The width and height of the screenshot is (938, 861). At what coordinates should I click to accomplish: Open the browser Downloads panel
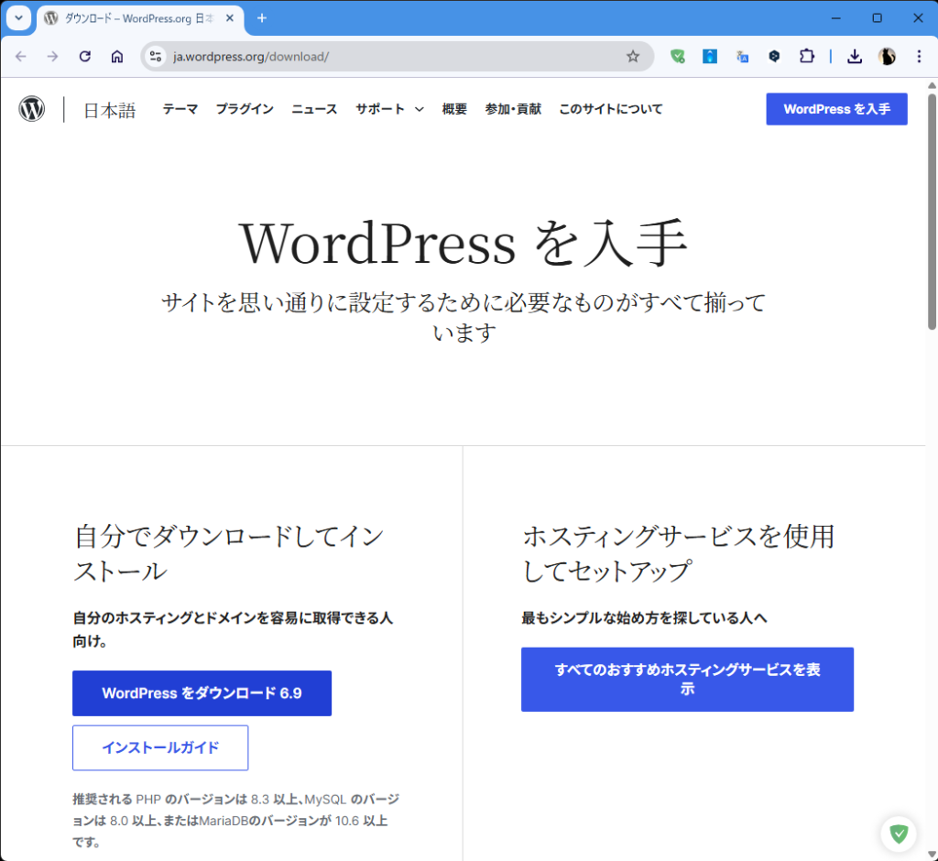pos(854,57)
